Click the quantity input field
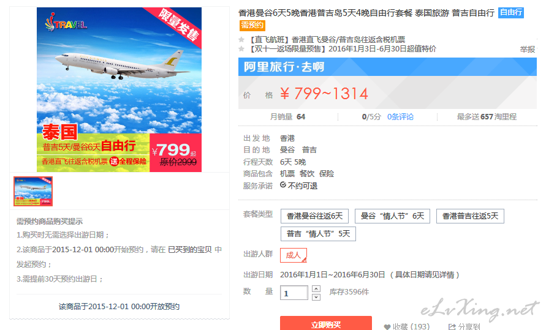 (294, 293)
